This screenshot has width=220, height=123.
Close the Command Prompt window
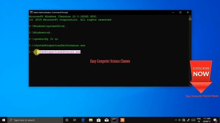[188, 12]
